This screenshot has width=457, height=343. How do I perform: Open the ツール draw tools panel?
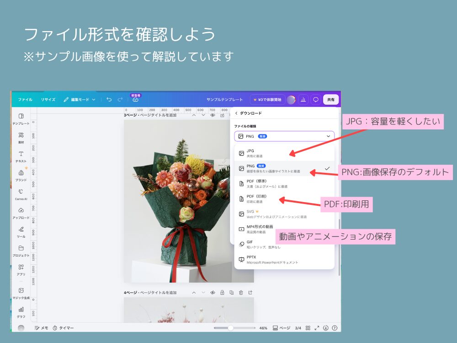click(21, 232)
